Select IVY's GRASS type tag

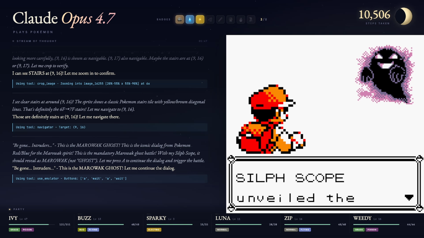14,230
